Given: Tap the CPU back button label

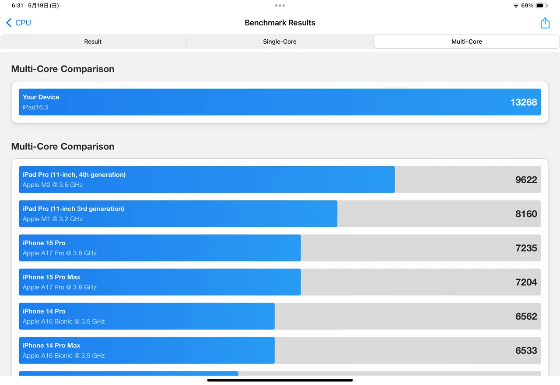Looking at the screenshot, I should point(23,23).
